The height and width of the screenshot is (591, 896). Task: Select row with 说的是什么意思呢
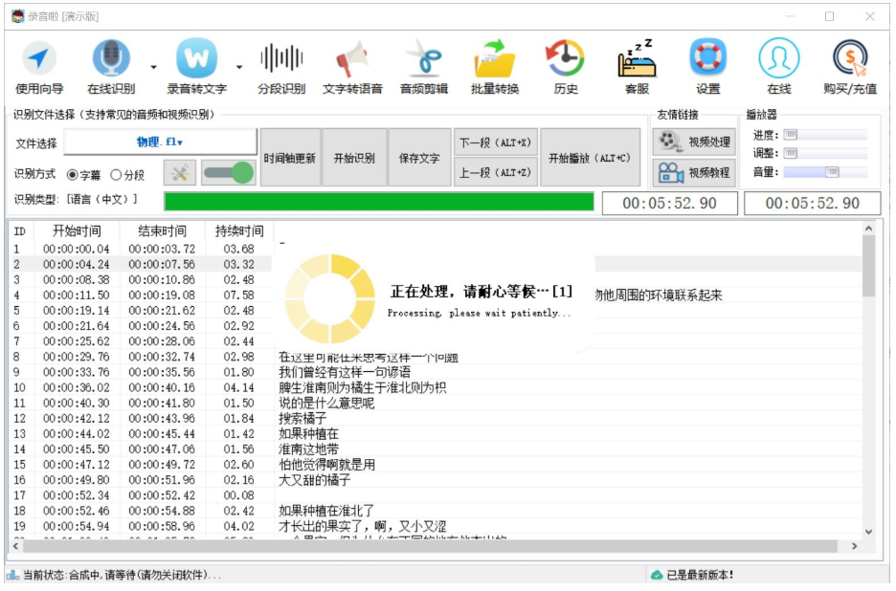pos(436,404)
